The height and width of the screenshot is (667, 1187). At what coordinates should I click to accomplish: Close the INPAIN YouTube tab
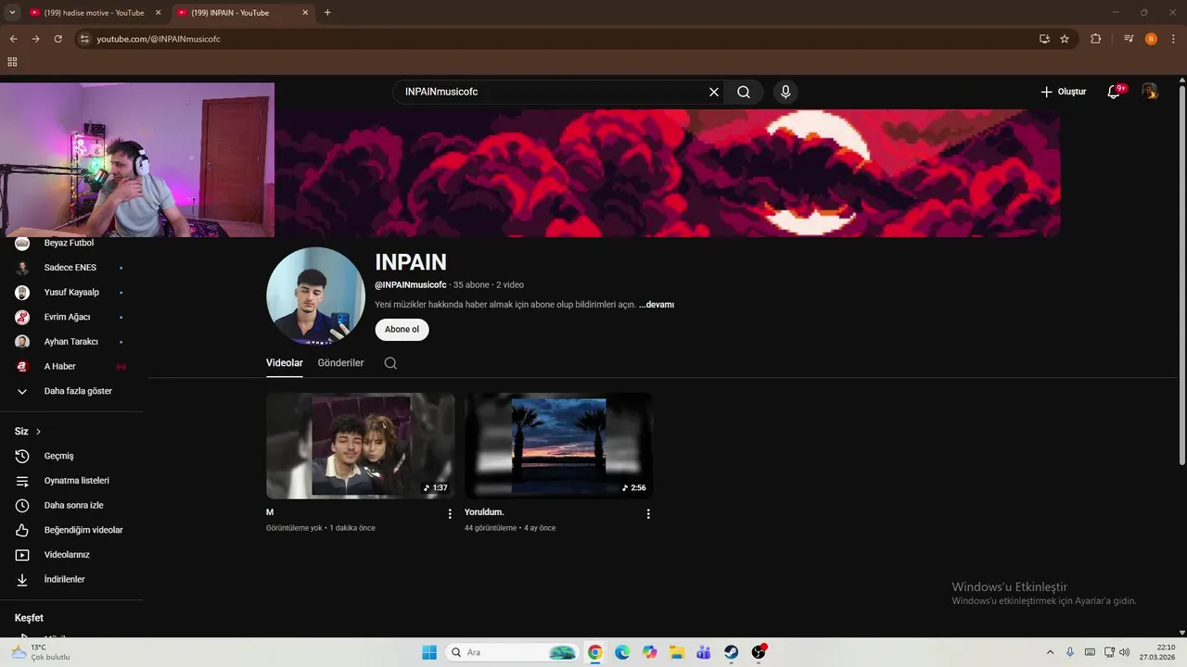[x=305, y=13]
